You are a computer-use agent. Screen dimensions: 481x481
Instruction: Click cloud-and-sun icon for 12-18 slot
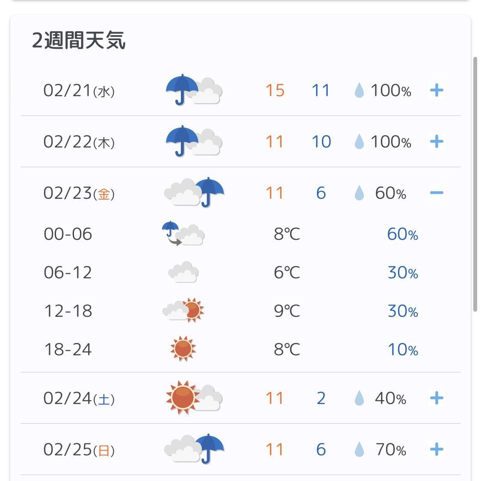[183, 310]
